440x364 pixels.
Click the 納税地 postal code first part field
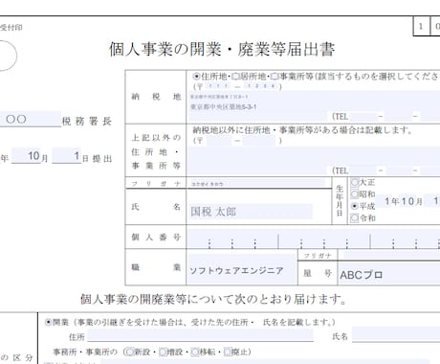point(218,86)
